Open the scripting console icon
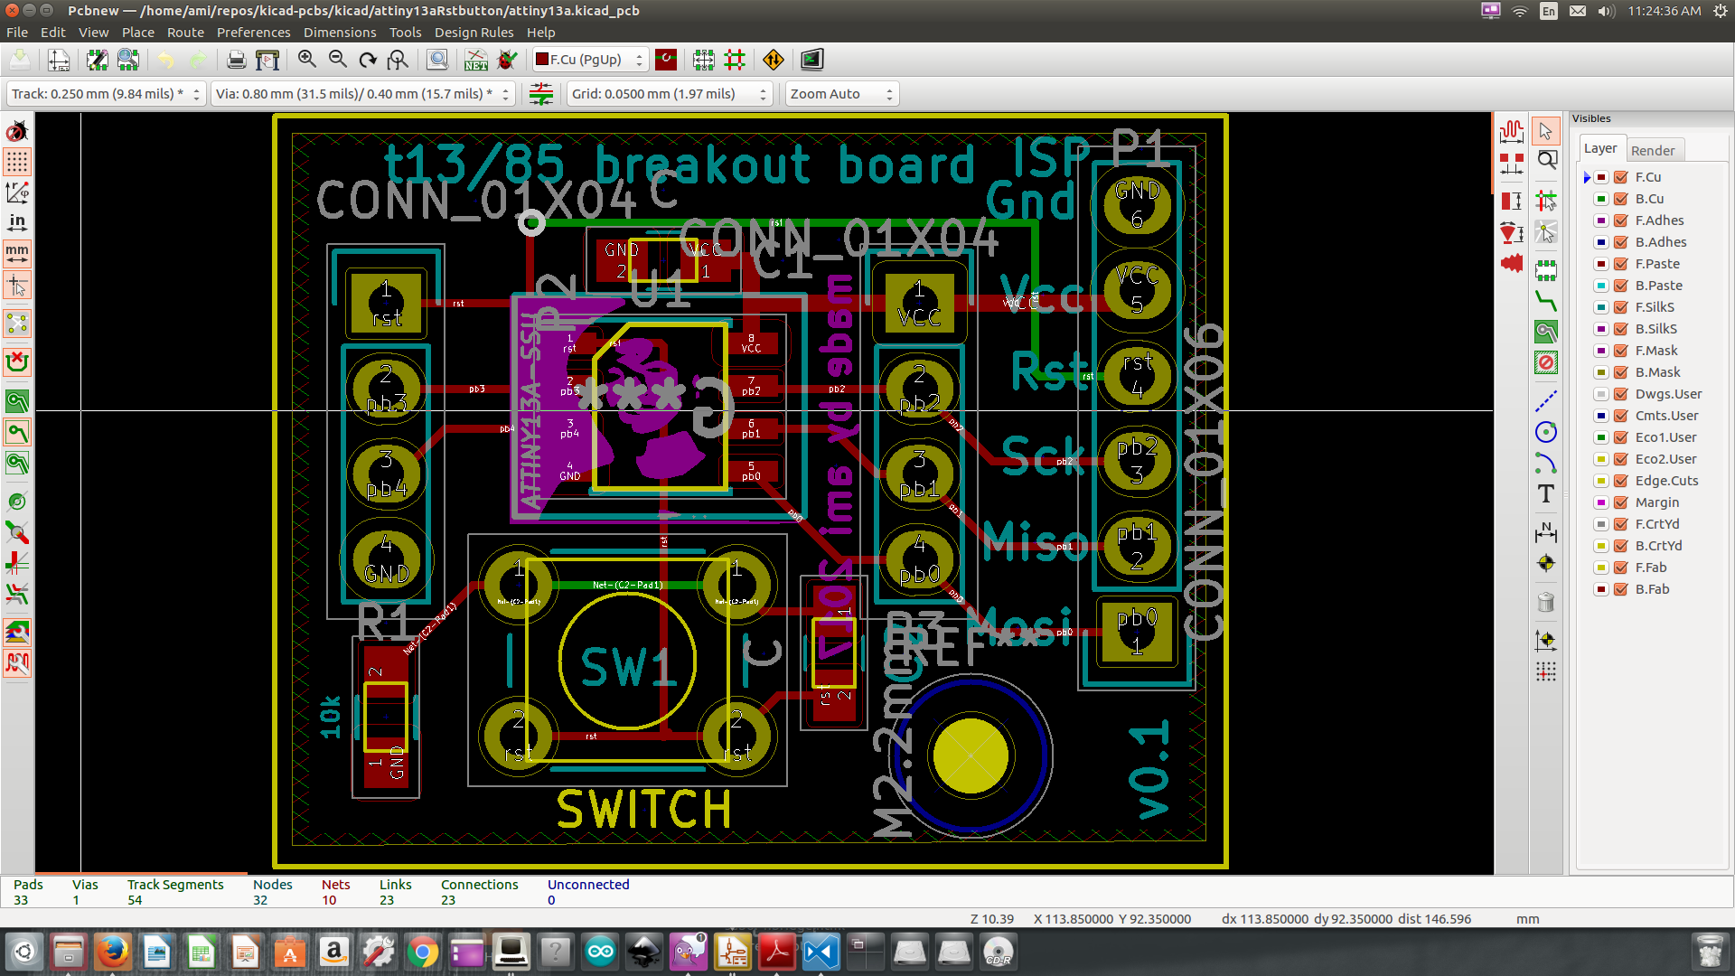This screenshot has height=976, width=1735. 811,60
